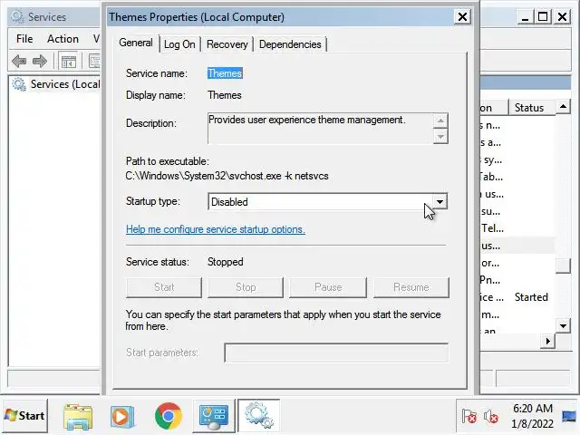This screenshot has width=580, height=435.
Task: Switch to the General tab
Action: pyautogui.click(x=136, y=43)
